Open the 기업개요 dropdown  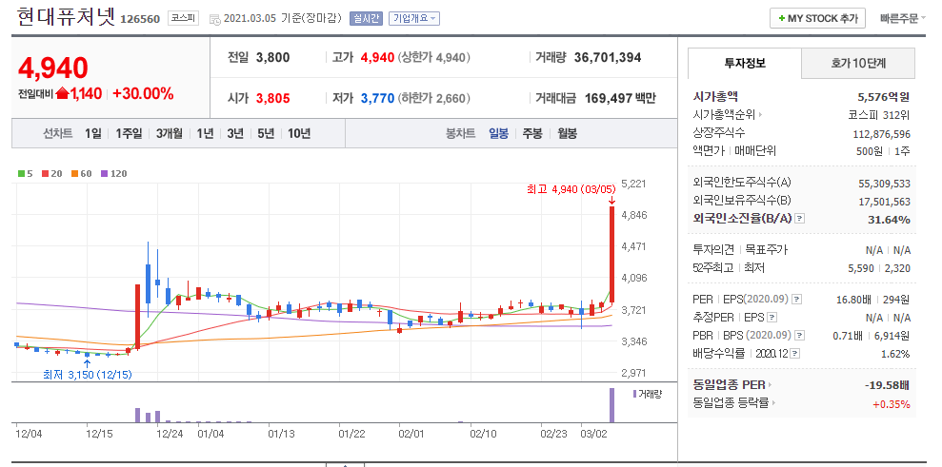click(x=414, y=19)
